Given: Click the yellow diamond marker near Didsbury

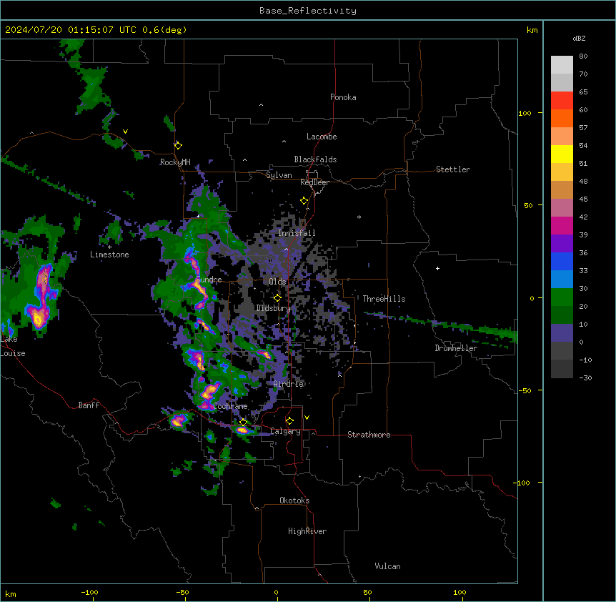Looking at the screenshot, I should click(x=278, y=298).
